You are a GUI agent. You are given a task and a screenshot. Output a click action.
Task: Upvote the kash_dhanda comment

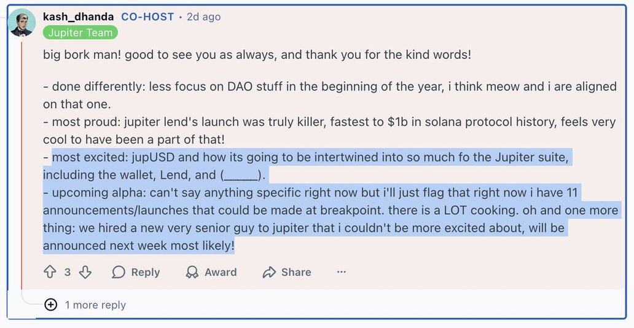(x=50, y=272)
